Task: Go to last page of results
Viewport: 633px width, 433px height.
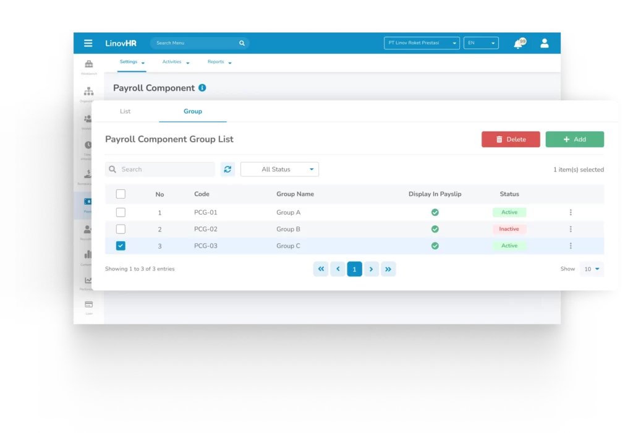Action: click(x=388, y=269)
